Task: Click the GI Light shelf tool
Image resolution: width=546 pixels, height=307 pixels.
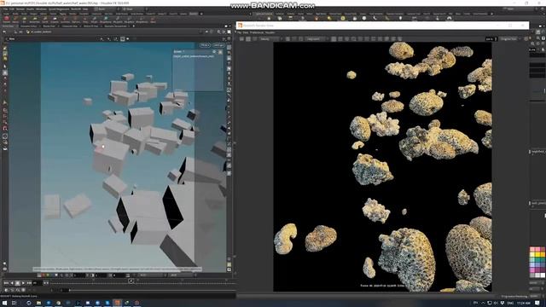Action: 364,19
